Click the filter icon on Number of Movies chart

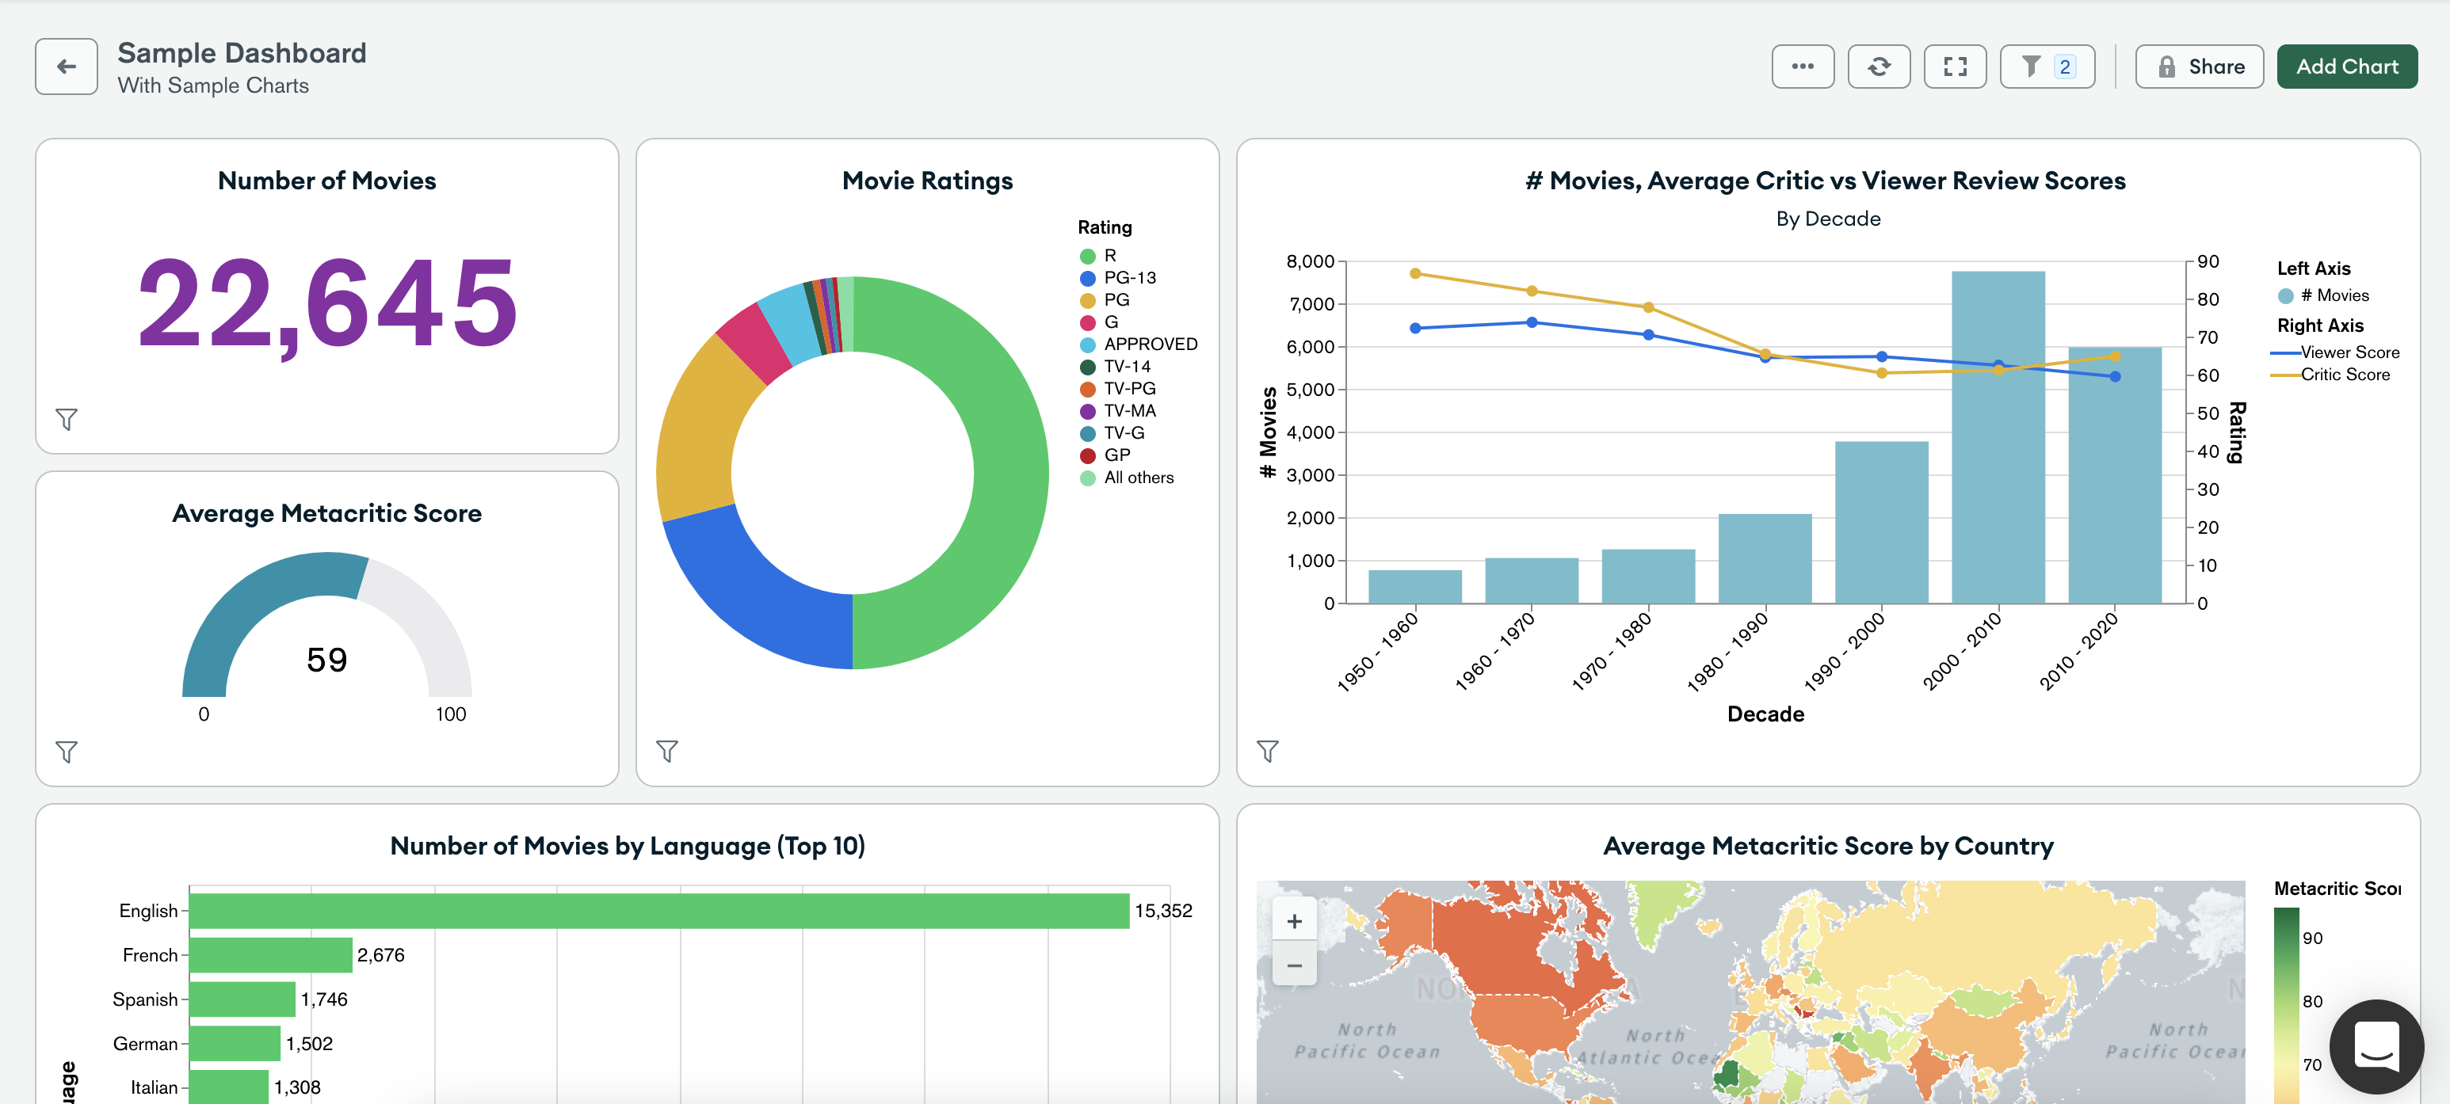pos(66,418)
